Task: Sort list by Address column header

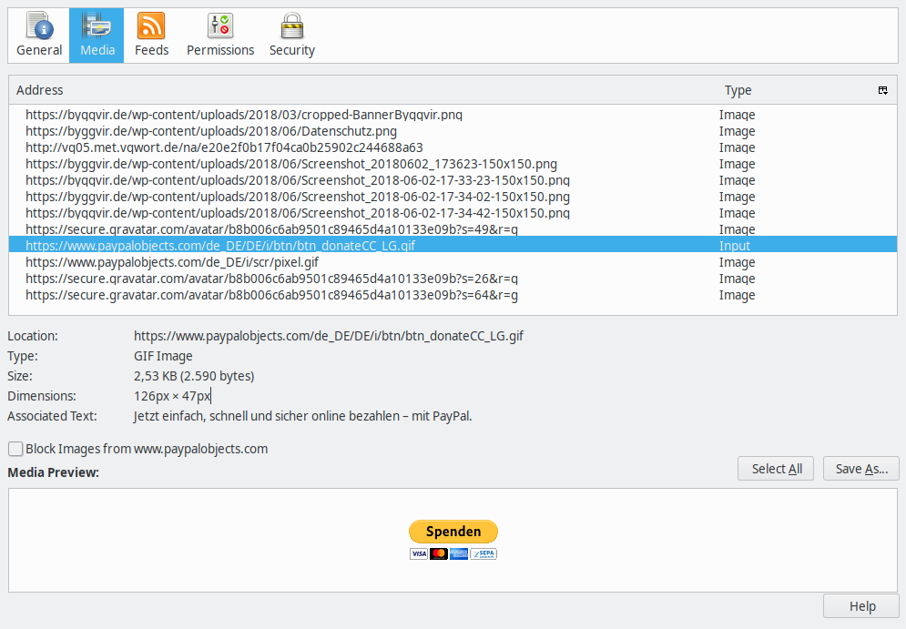Action: coord(364,90)
